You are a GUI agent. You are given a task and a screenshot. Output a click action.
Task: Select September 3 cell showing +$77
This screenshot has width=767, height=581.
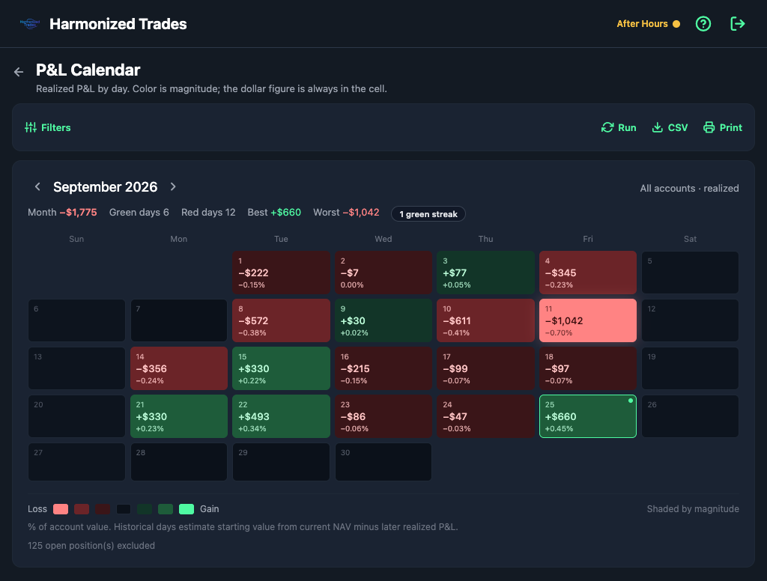(485, 273)
